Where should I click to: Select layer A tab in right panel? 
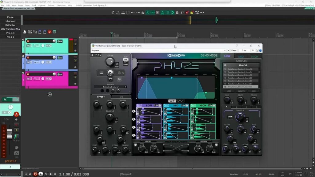click(227, 107)
